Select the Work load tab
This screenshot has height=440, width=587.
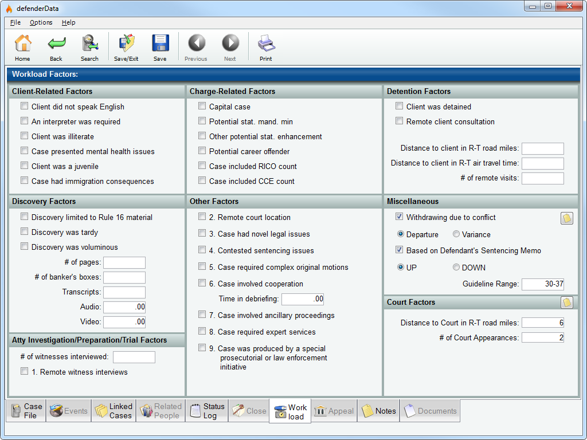pos(290,411)
